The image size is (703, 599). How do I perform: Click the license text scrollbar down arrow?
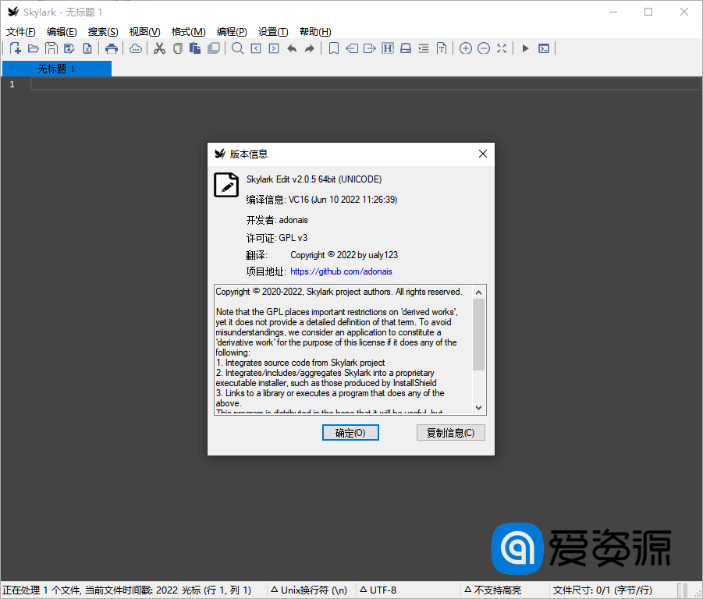click(x=478, y=407)
